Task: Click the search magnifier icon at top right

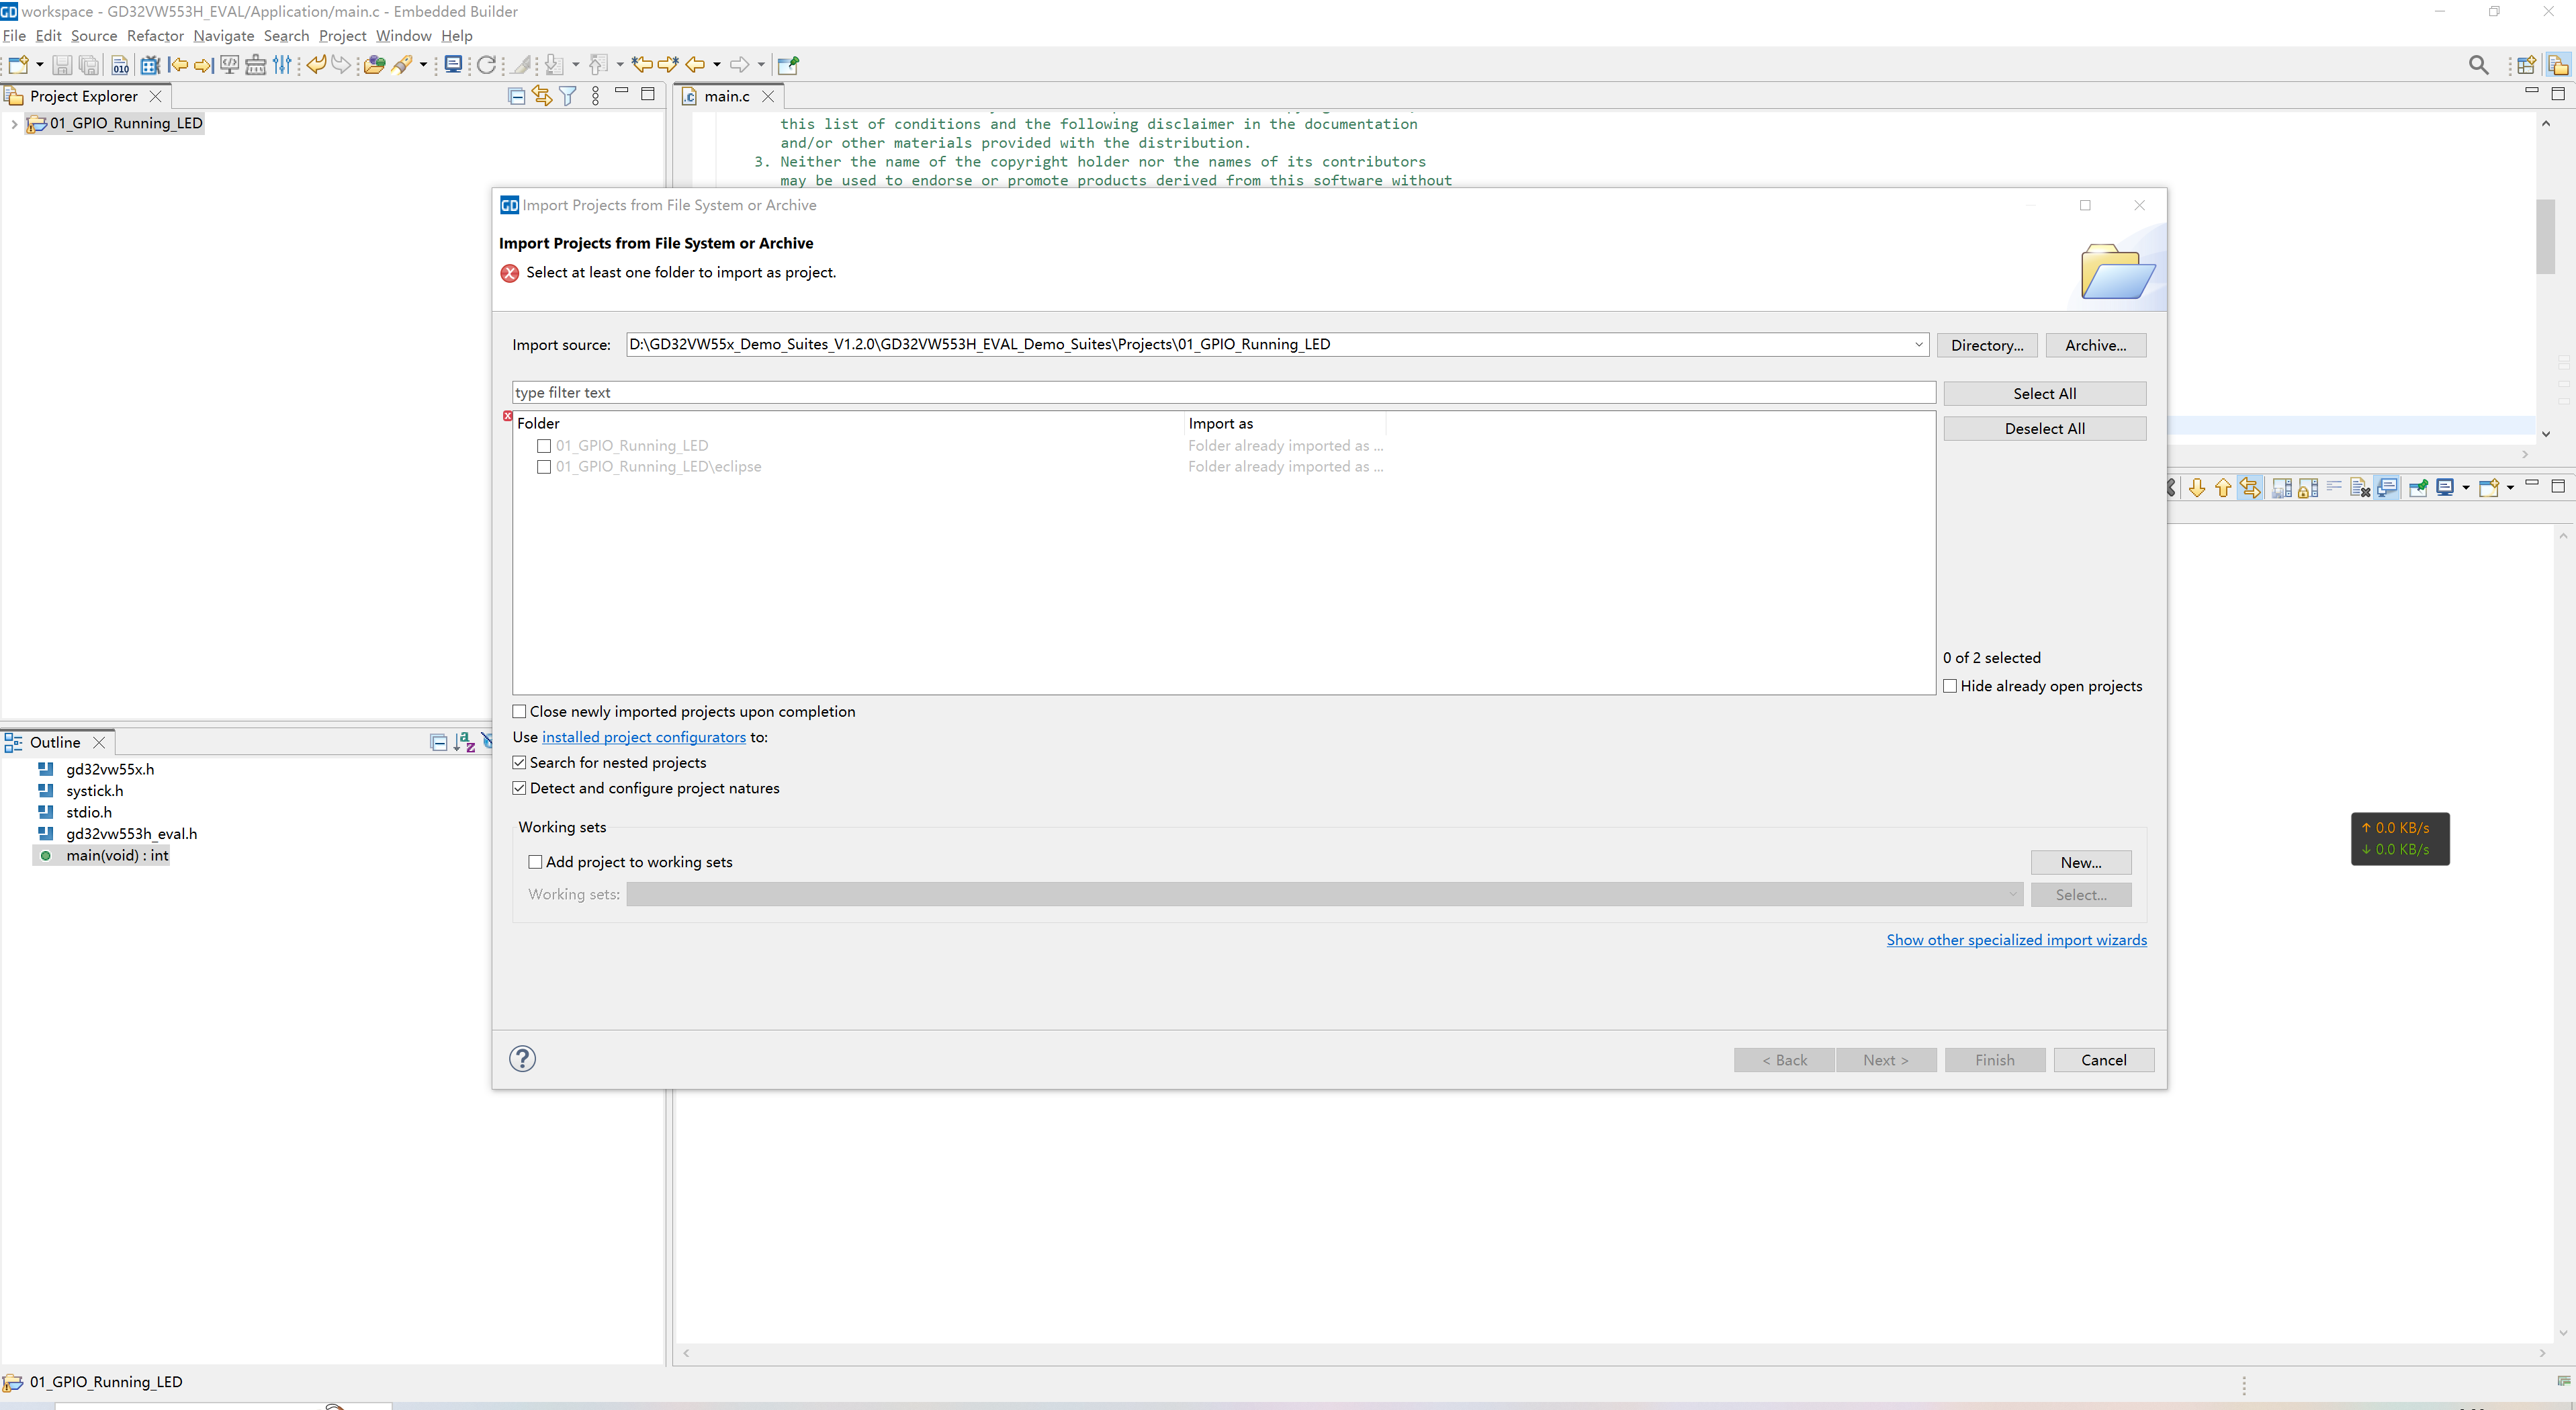Action: (x=2478, y=65)
